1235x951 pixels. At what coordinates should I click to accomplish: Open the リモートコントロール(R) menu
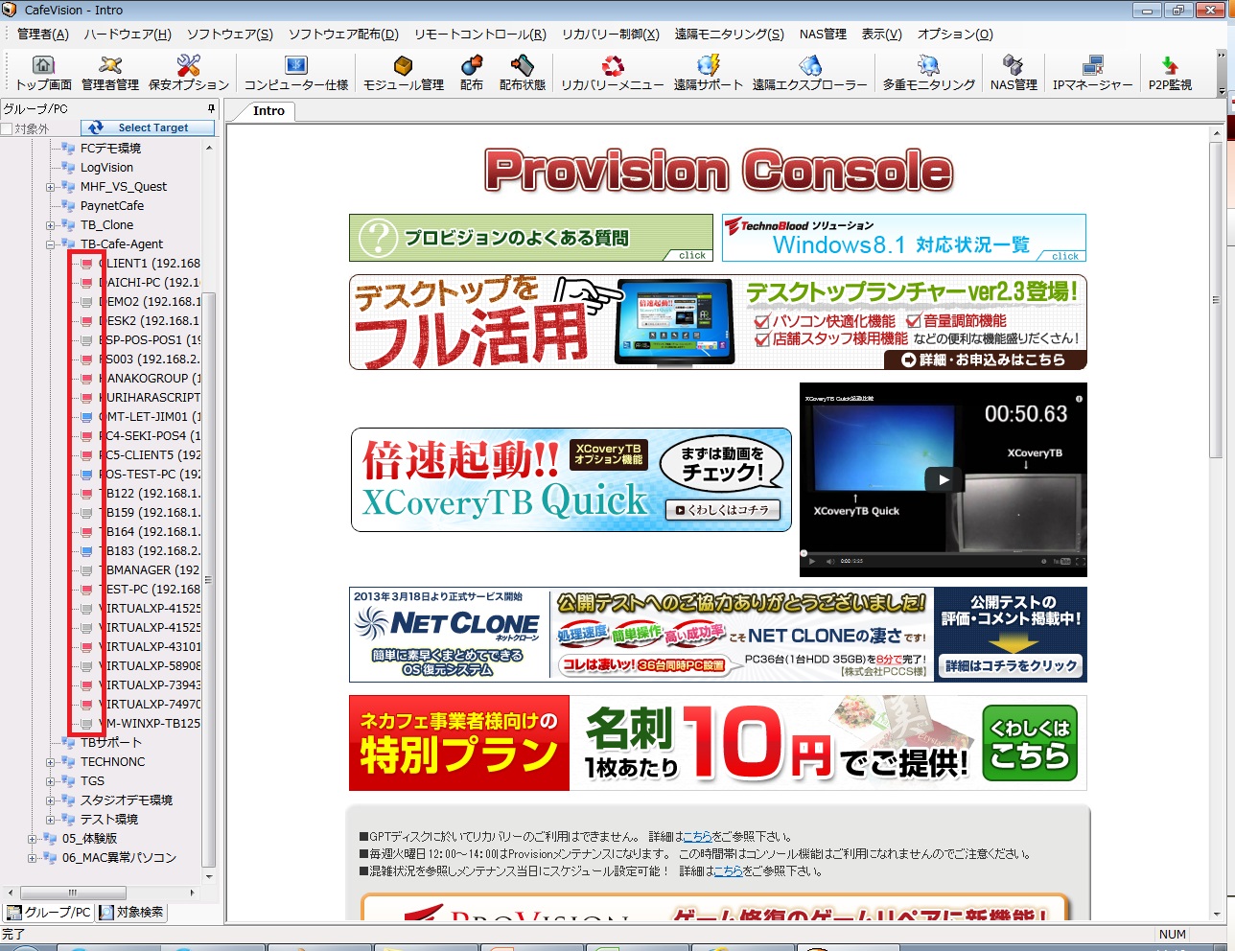pos(480,34)
